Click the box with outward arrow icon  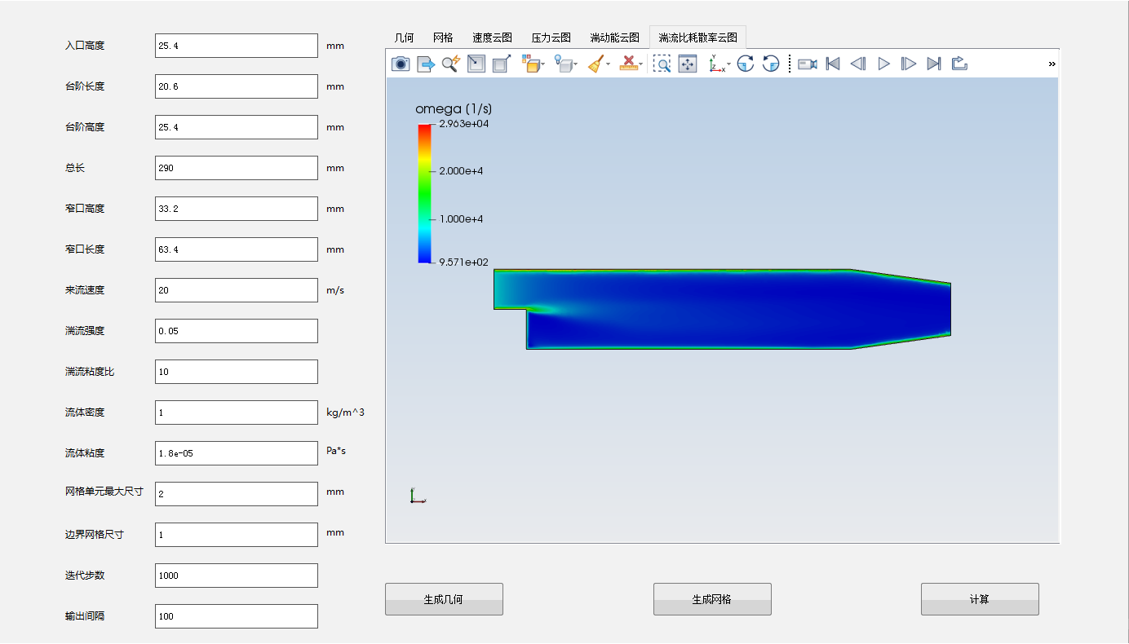502,64
